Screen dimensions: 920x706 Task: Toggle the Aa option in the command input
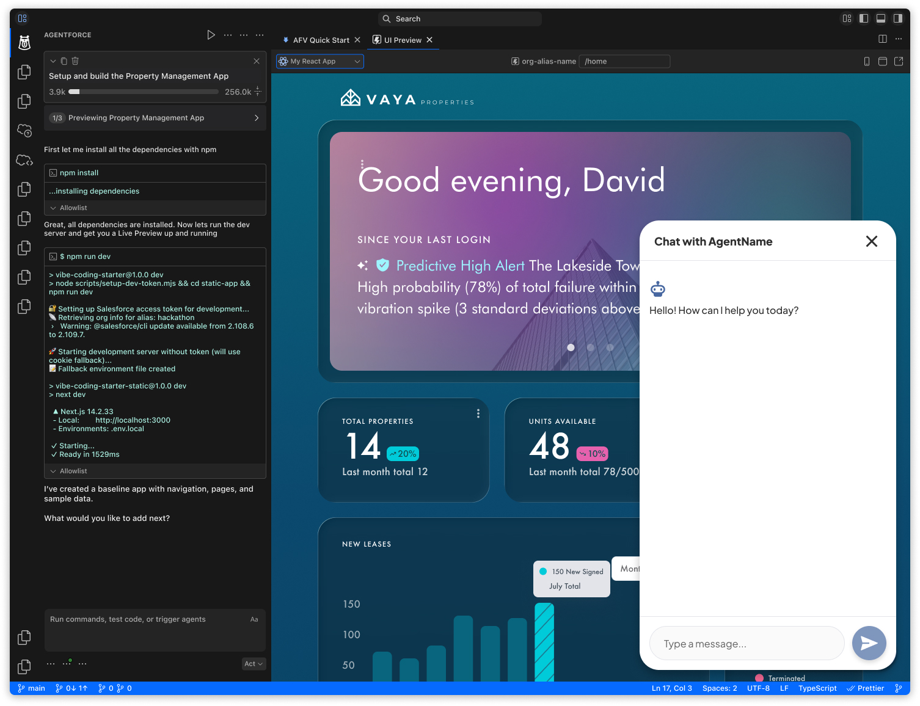[254, 619]
